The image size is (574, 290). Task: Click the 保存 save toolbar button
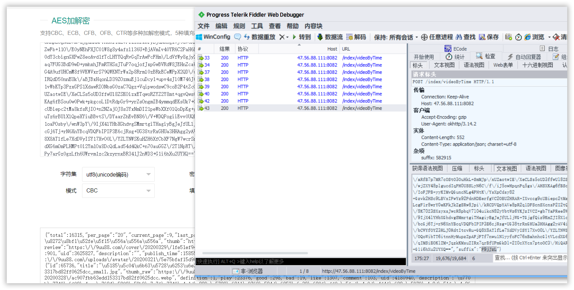[489, 37]
